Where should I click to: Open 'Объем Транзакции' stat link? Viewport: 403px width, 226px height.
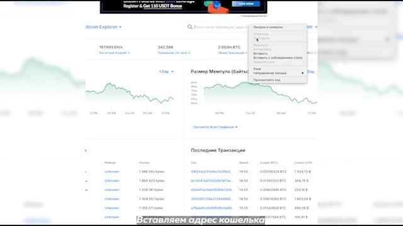click(x=232, y=53)
